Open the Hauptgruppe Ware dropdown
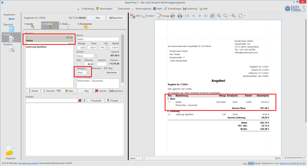 [x=87, y=73]
